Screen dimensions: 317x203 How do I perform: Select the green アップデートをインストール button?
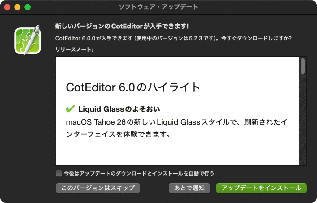(x=261, y=188)
